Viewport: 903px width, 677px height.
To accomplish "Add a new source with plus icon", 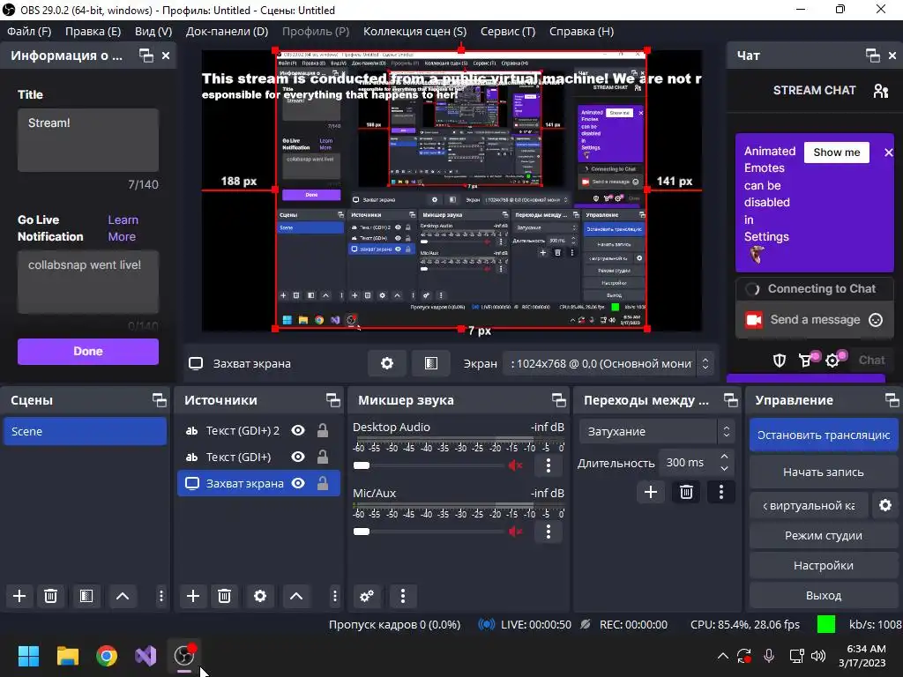I will 193,596.
